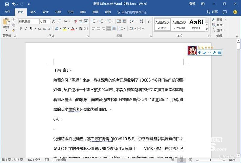Image resolution: width=241 pixels, height=163 pixels.
Task: Insert enclosed character icon
Action: pos(86,28)
